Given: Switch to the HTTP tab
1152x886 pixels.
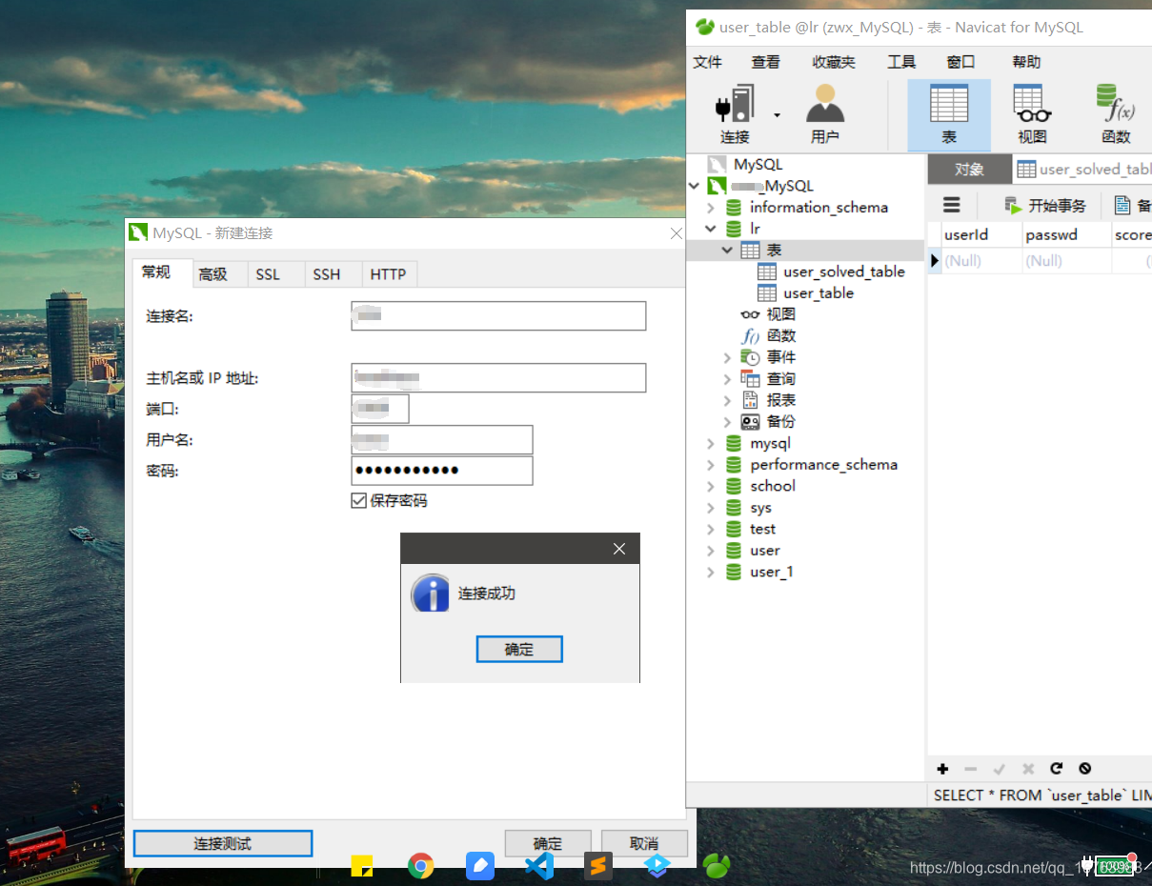Looking at the screenshot, I should tap(389, 274).
